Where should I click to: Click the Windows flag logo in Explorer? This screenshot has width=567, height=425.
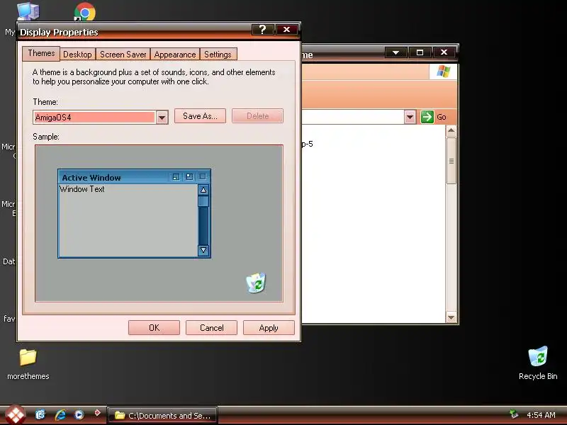click(444, 72)
